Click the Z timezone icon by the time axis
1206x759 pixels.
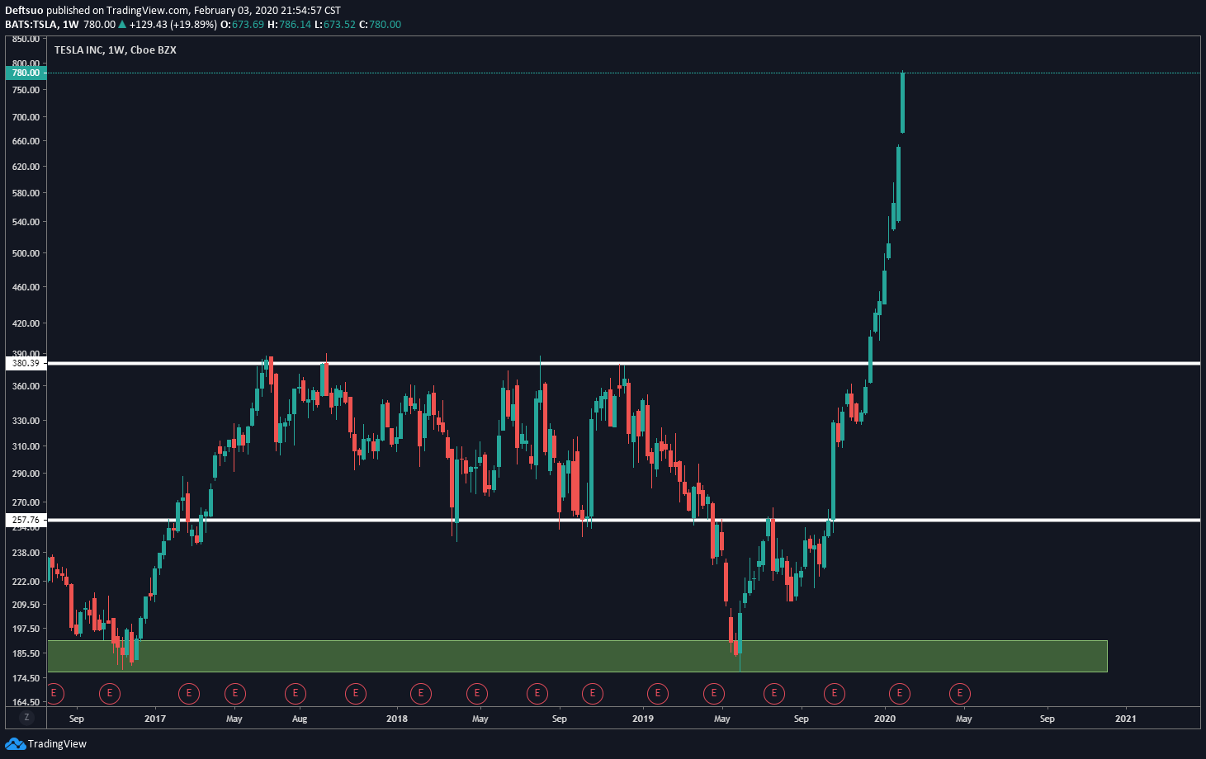point(26,718)
